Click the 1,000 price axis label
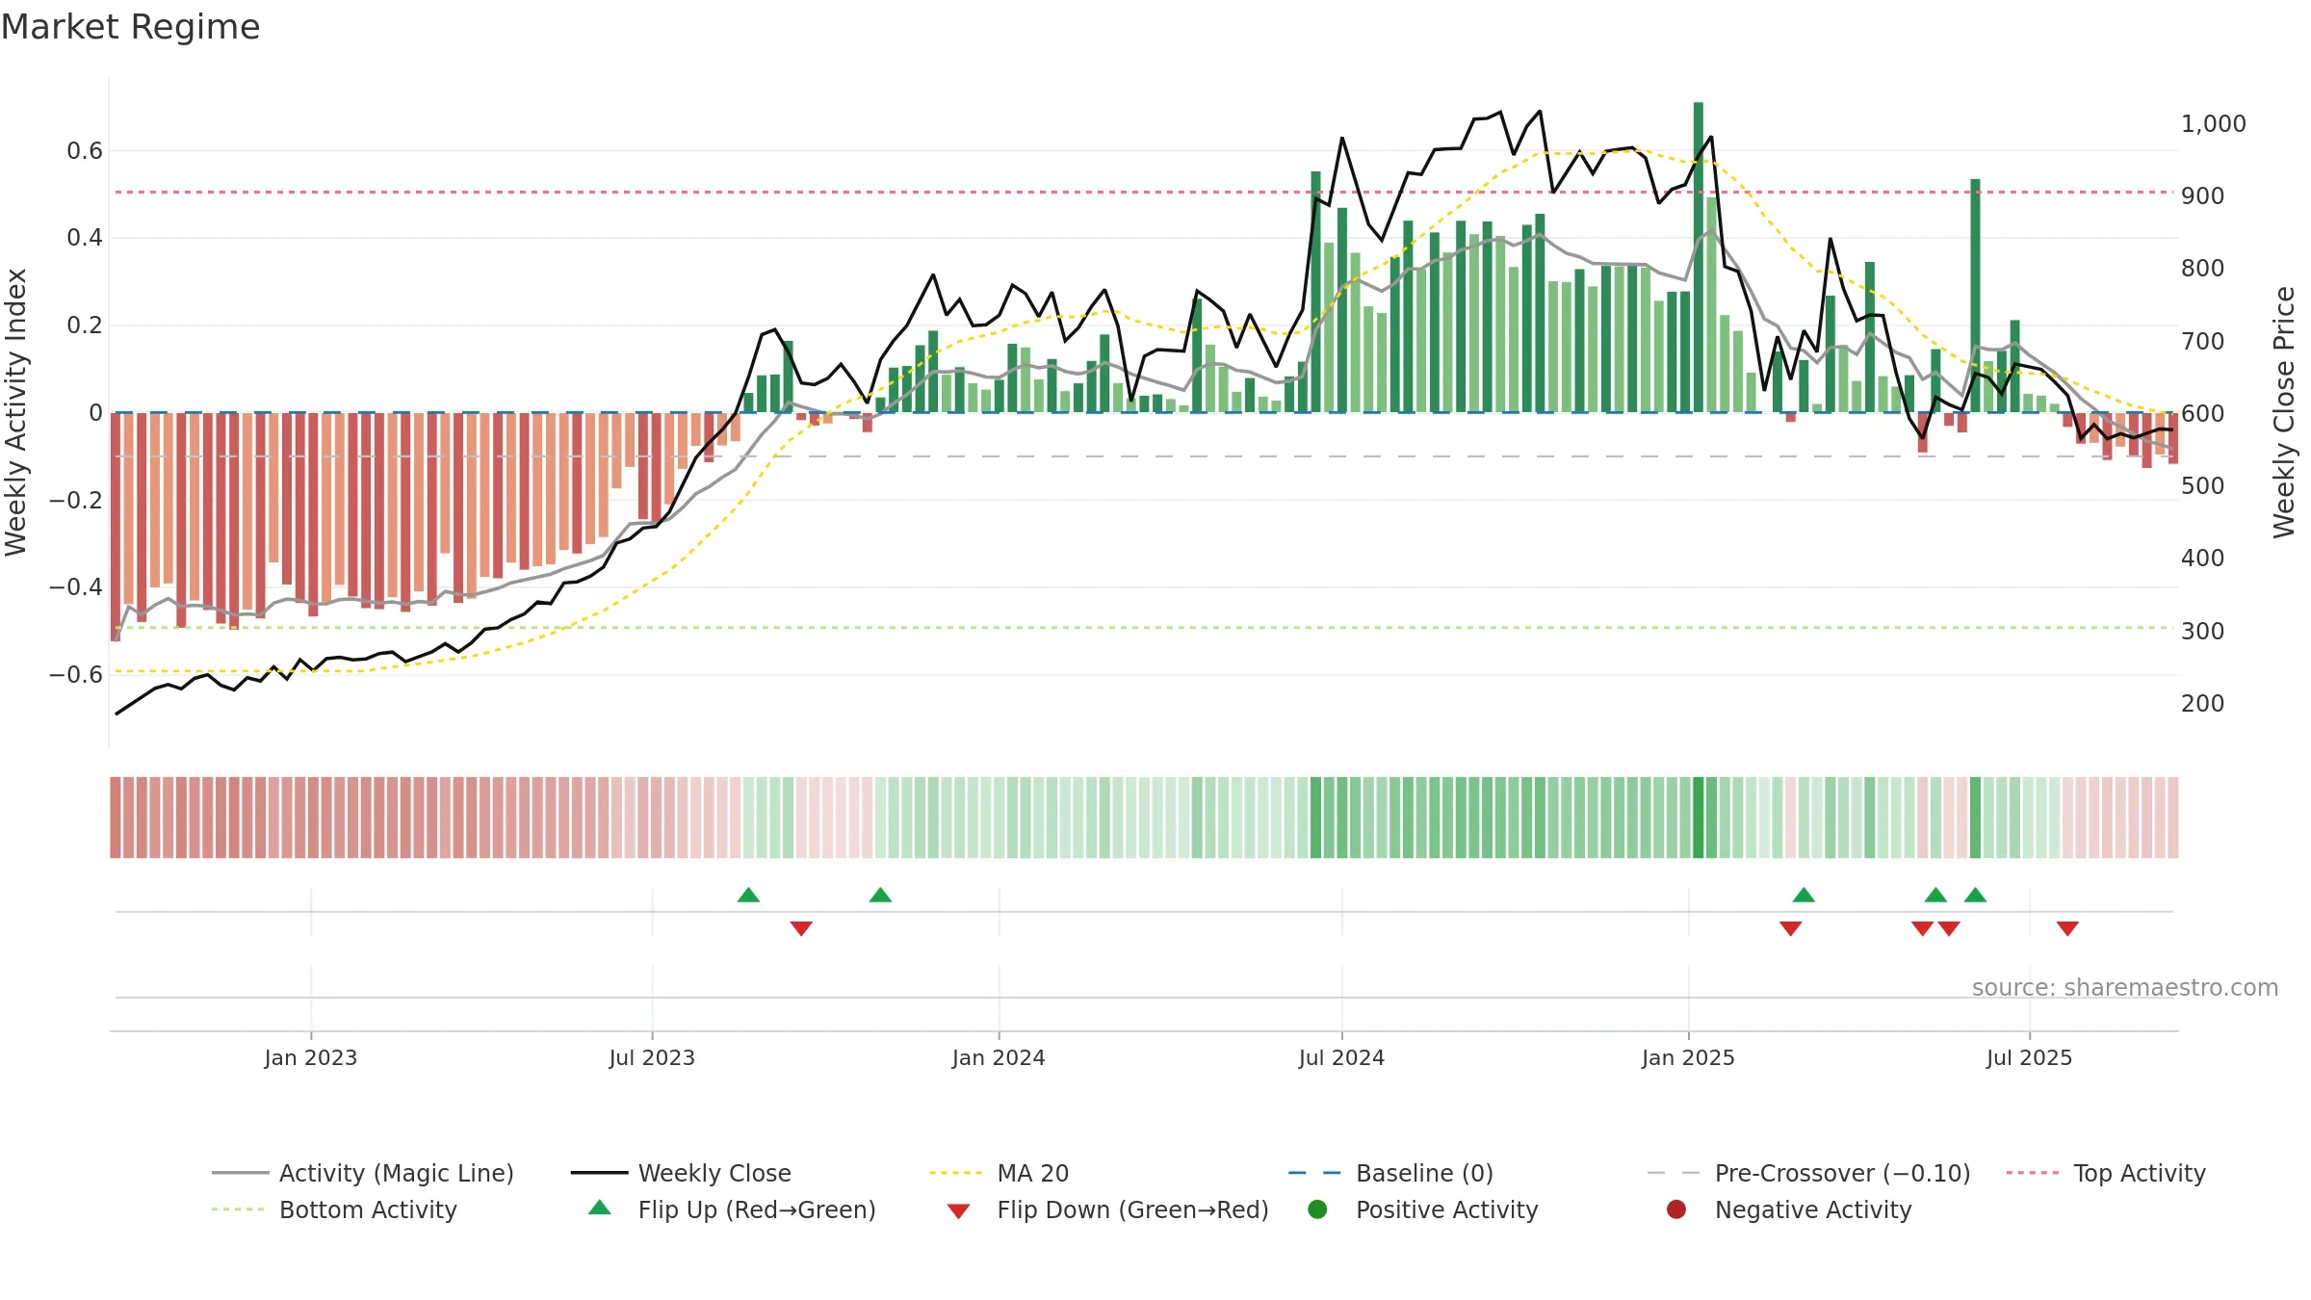 tap(2214, 124)
